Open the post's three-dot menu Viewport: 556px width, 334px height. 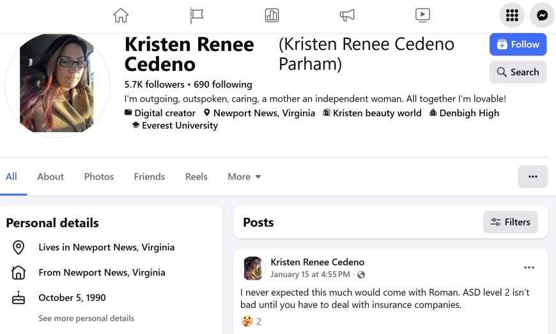[x=529, y=268]
